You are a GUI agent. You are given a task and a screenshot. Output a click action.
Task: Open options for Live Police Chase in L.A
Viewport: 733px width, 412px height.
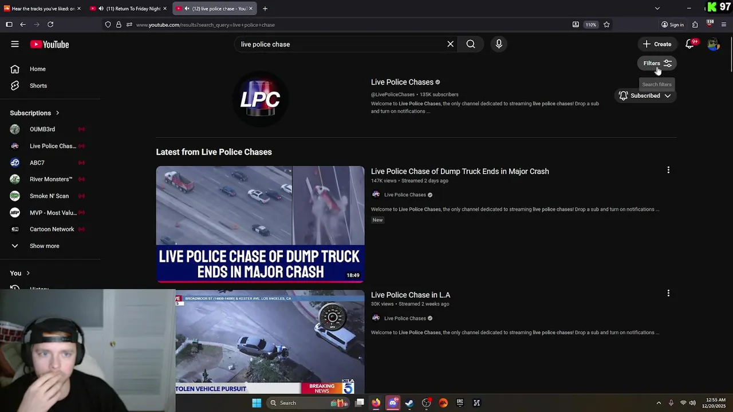click(668, 293)
